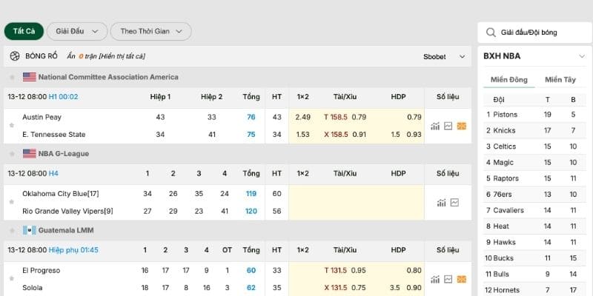The image size is (593, 296).
Task: Open line graph for Austin Peay match
Action: (448, 126)
